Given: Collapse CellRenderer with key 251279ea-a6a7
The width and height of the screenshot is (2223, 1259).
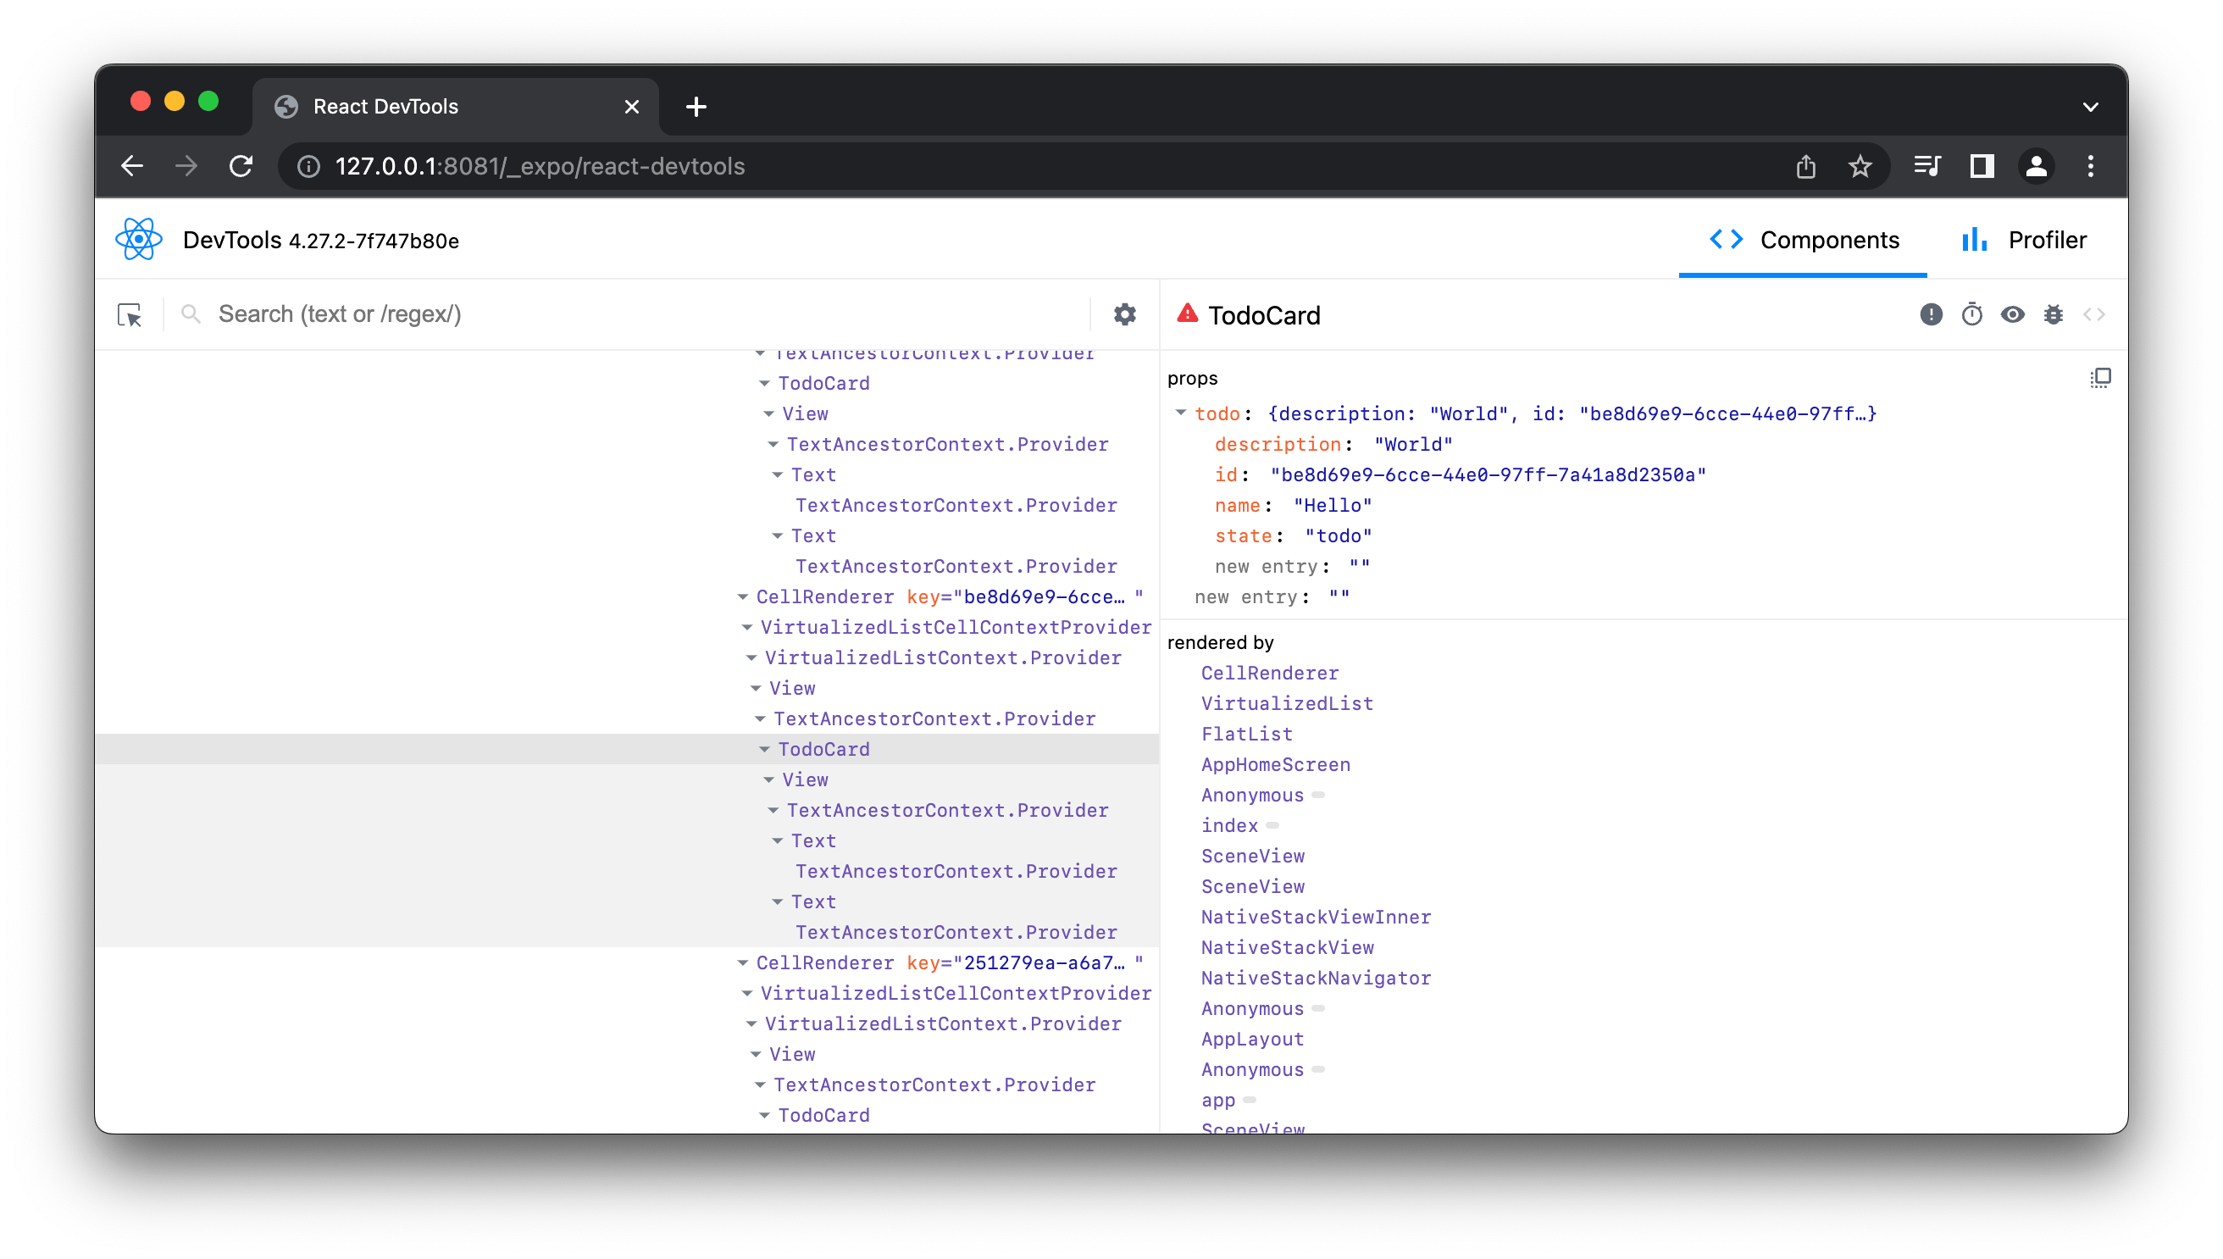Looking at the screenshot, I should coord(743,962).
